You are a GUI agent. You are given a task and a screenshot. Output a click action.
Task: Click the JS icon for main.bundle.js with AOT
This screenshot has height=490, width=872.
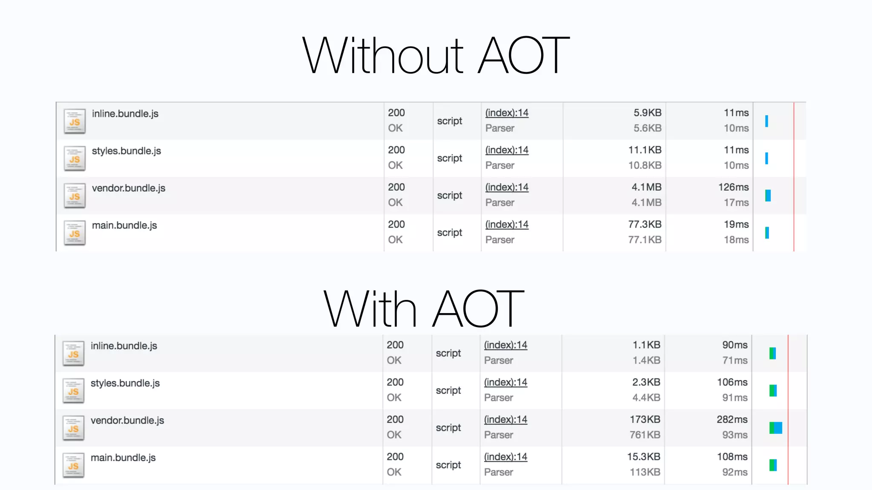73,465
